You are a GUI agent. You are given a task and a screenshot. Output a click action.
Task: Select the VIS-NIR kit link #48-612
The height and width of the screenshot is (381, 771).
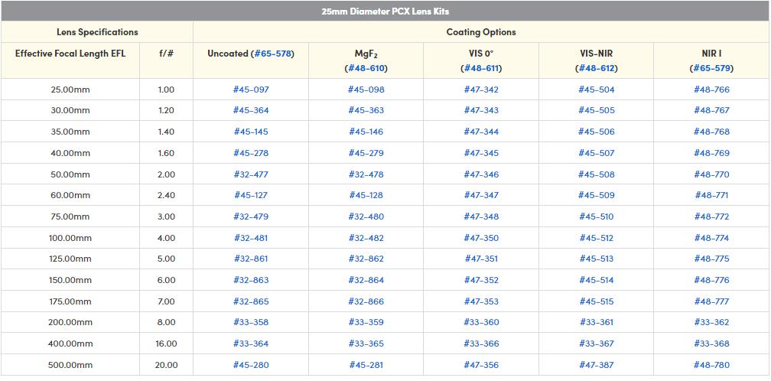click(x=596, y=68)
